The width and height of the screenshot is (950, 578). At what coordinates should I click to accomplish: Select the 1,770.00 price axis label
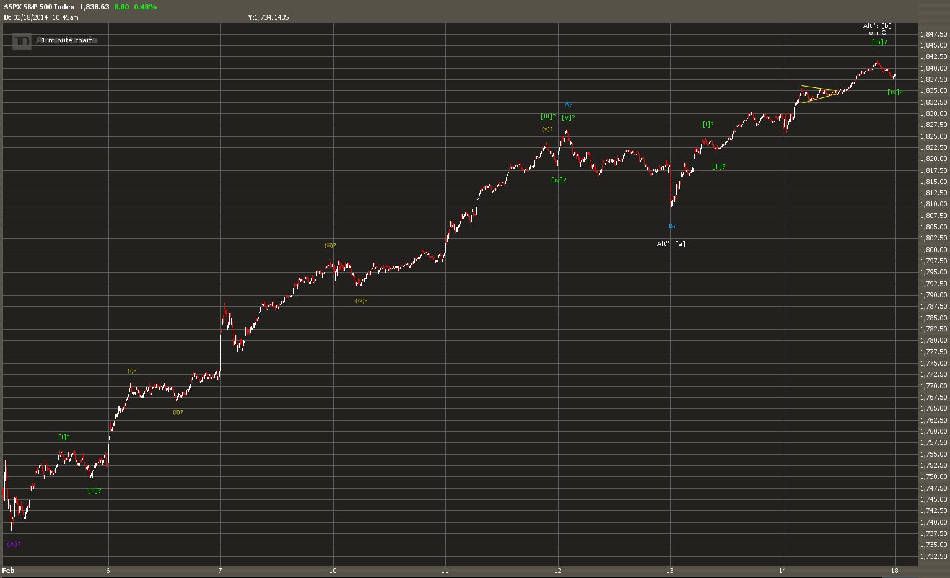point(934,386)
